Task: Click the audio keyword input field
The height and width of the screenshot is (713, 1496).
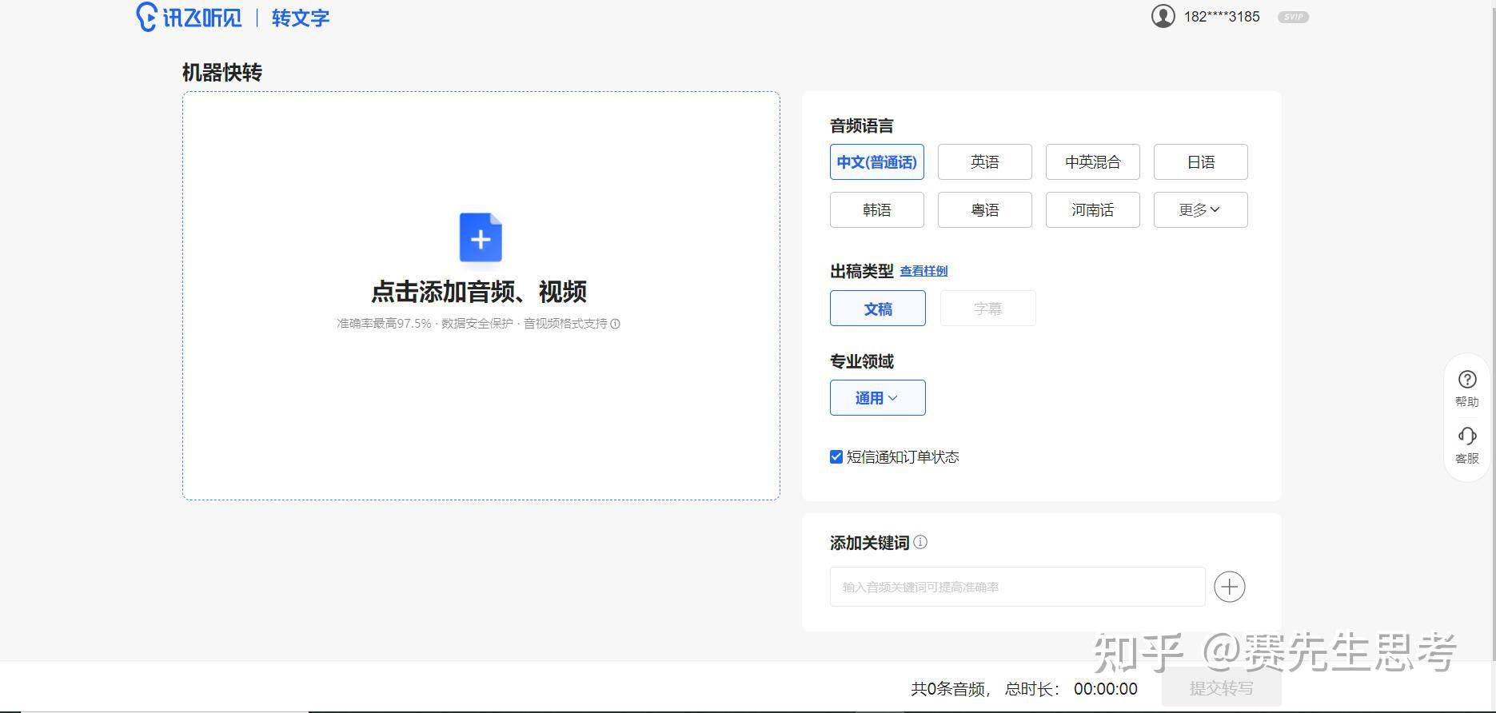Action: point(1017,587)
